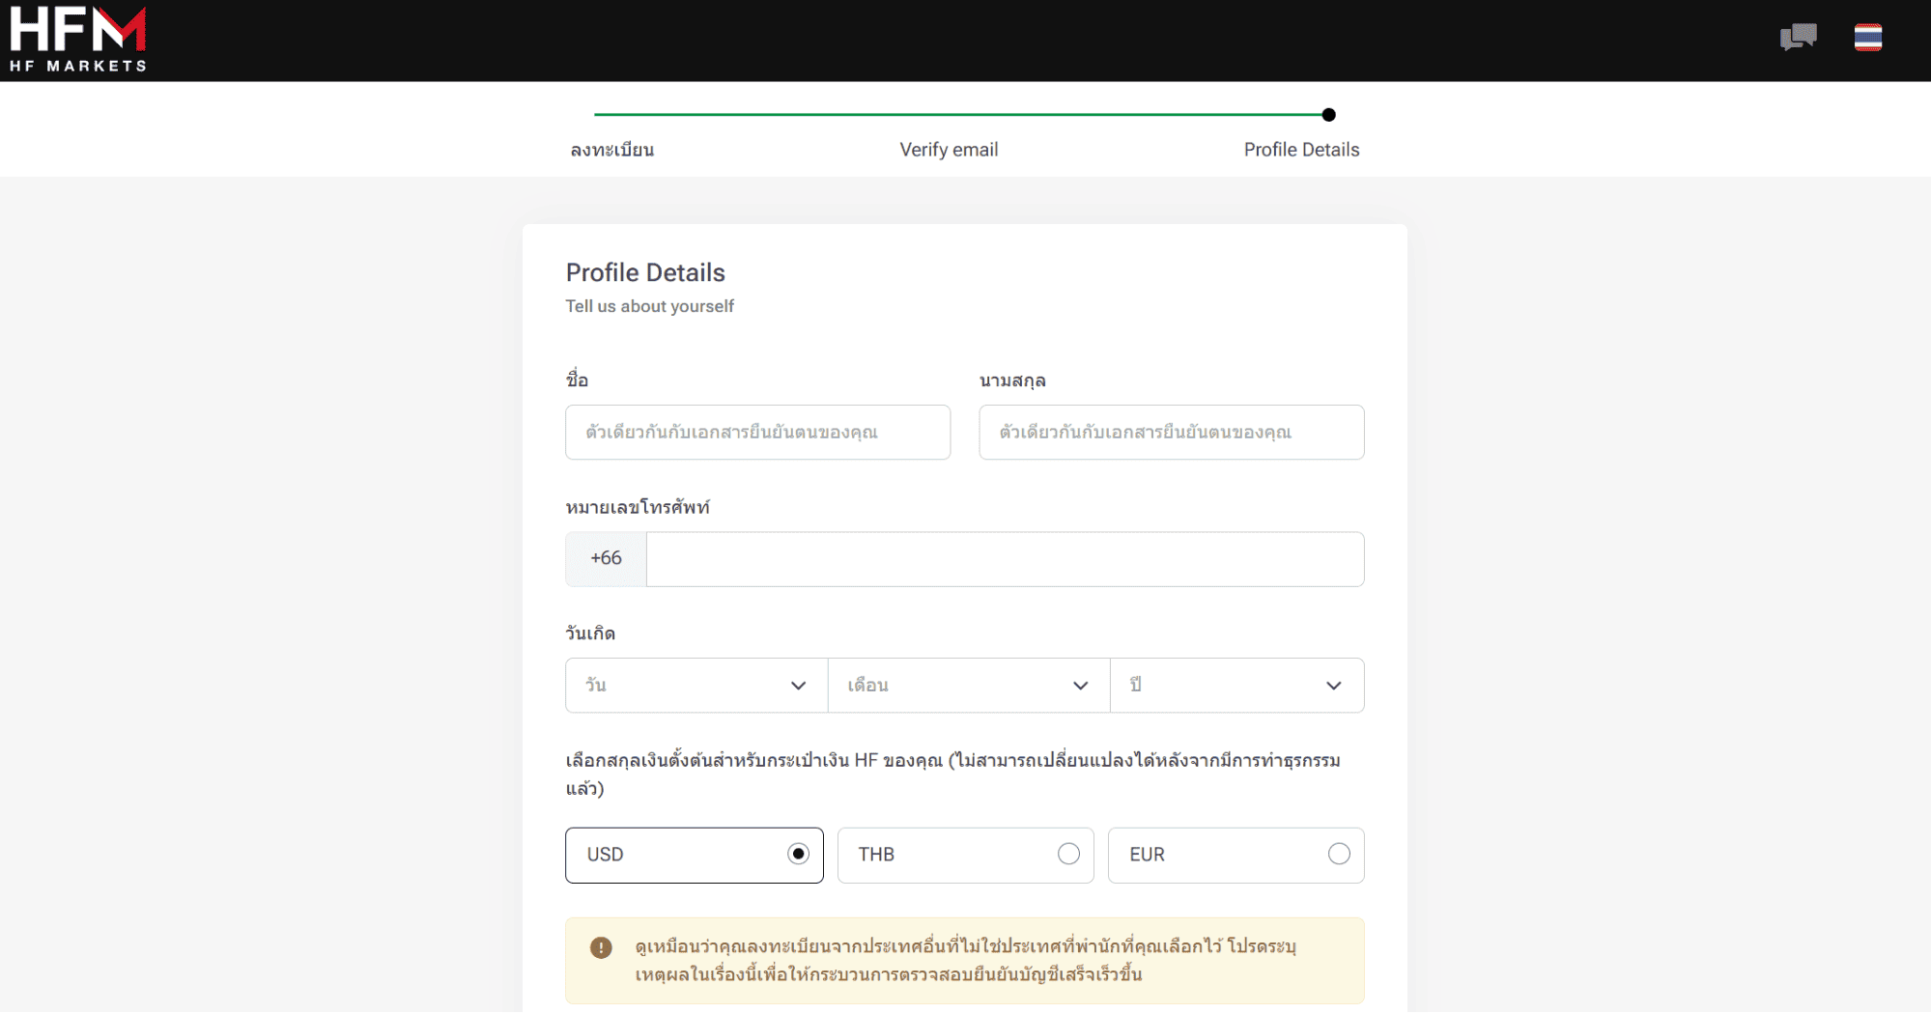Choose THB as wallet currency
The width and height of the screenshot is (1931, 1013).
pyautogui.click(x=1067, y=854)
